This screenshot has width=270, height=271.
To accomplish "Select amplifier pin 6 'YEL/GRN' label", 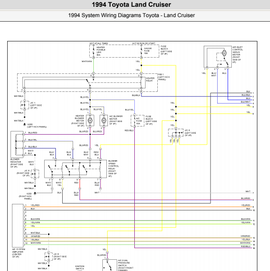I will 35,222.
